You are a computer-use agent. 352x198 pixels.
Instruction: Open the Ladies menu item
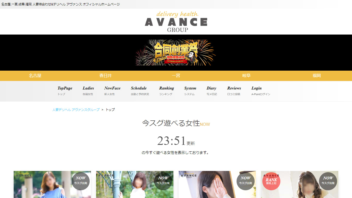(x=88, y=91)
